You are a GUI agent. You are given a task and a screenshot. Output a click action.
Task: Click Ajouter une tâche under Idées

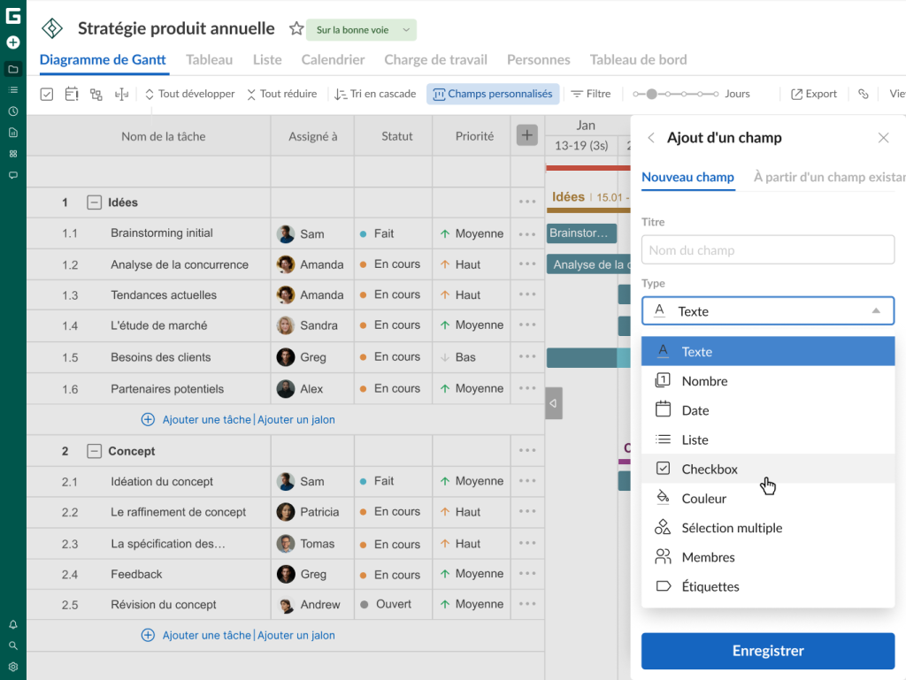tap(207, 420)
